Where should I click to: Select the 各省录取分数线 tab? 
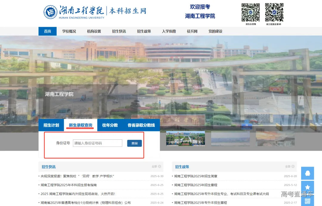pyautogui.click(x=142, y=125)
